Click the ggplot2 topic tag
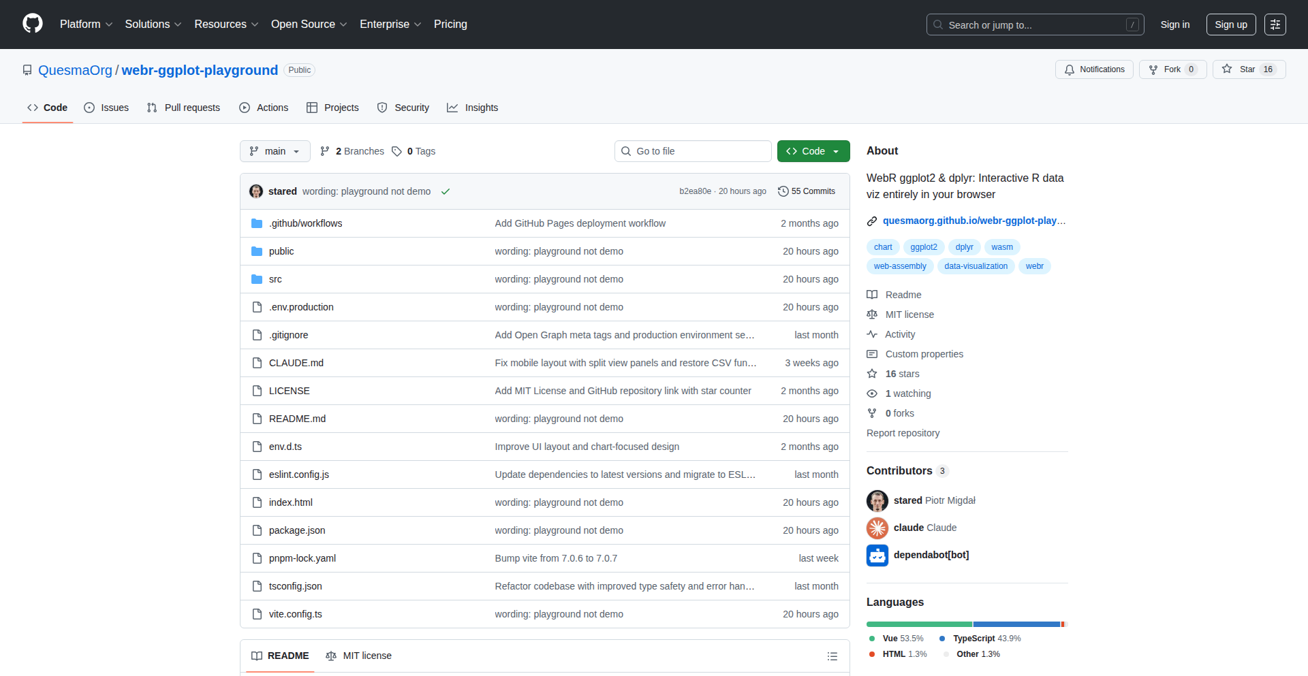This screenshot has width=1308, height=676. click(924, 247)
